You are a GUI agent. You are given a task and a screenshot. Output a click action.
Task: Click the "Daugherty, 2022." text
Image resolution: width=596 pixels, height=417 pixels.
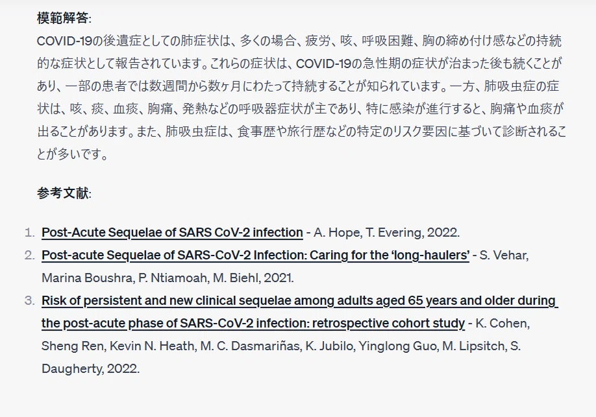pyautogui.click(x=90, y=368)
